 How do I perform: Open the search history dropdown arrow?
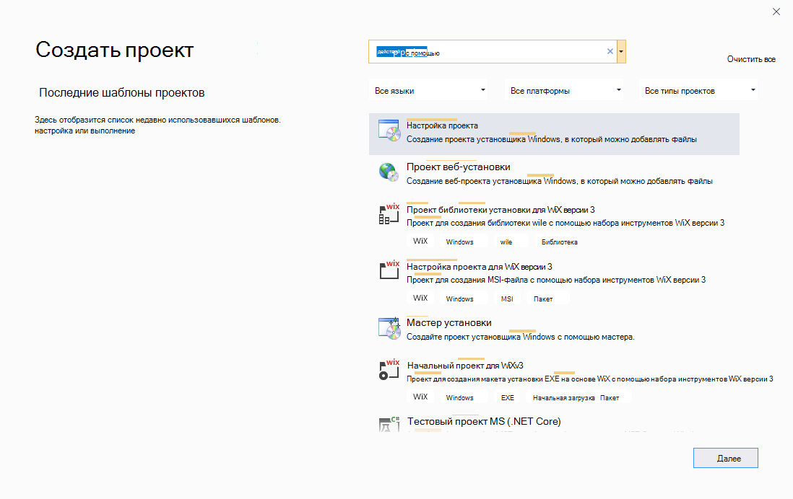click(622, 51)
